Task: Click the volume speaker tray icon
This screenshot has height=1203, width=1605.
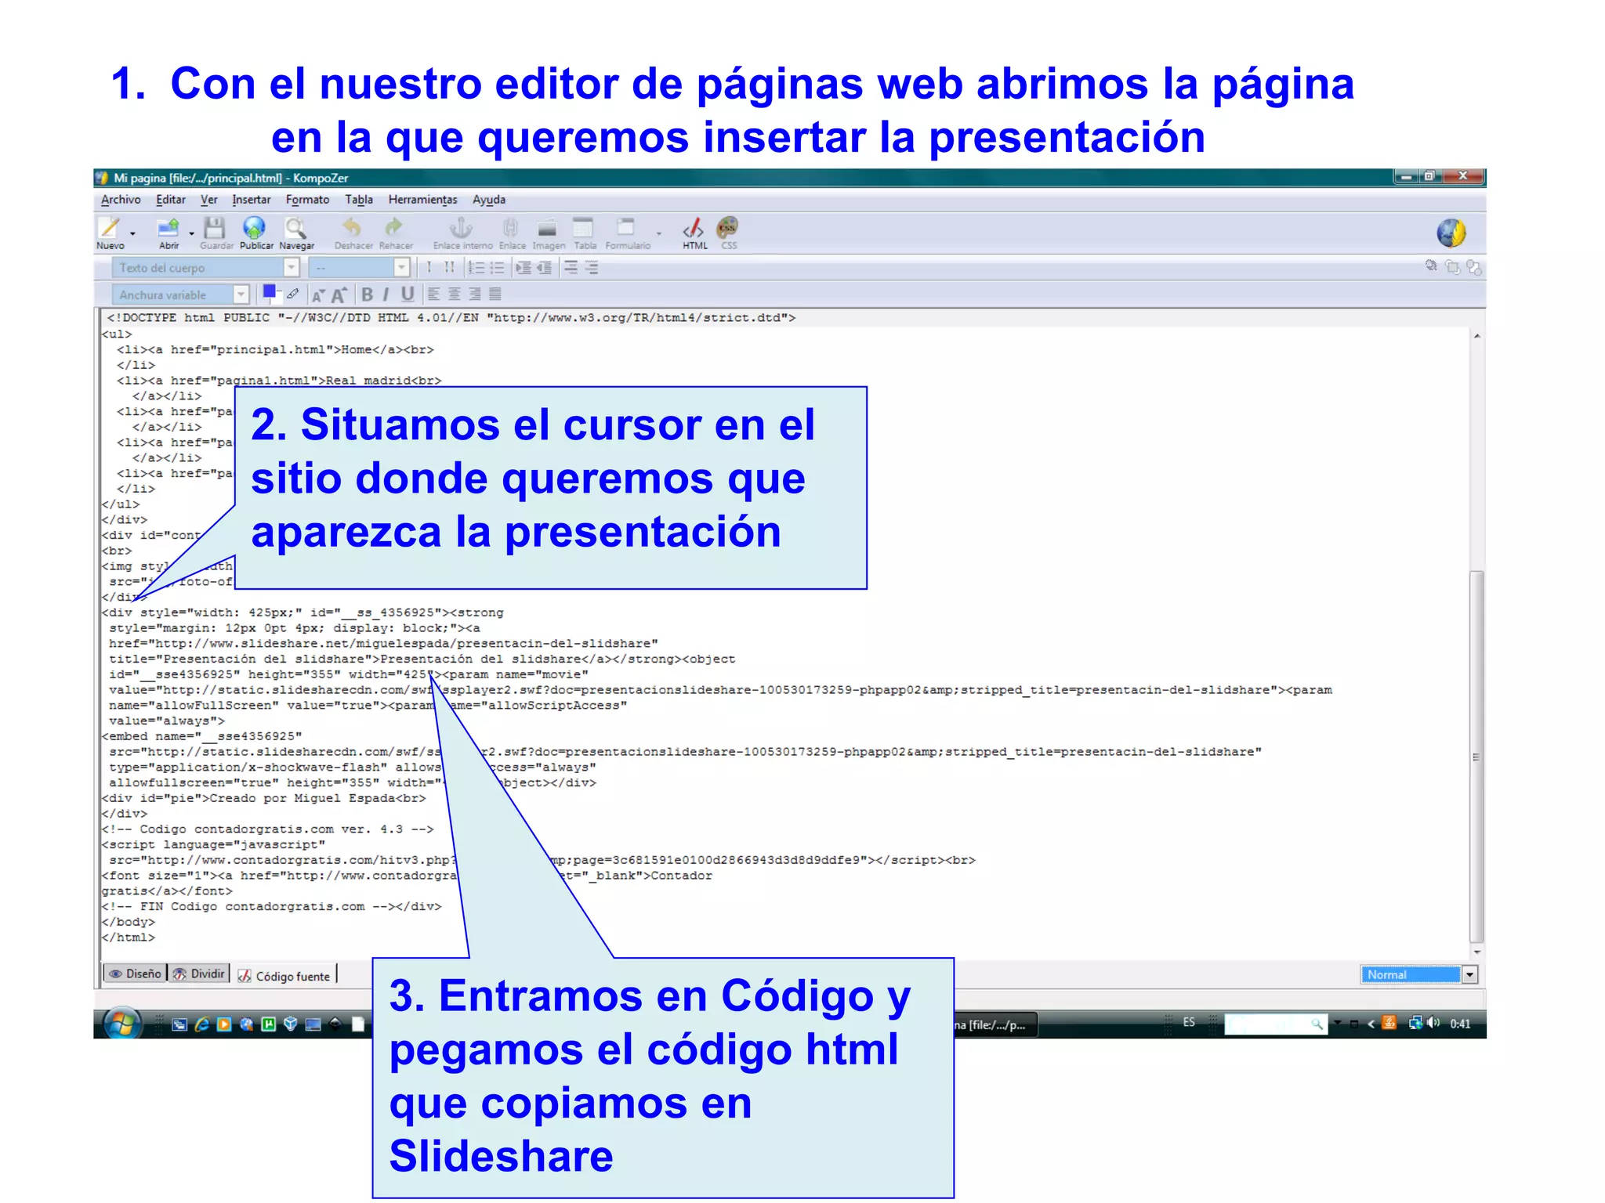Action: (x=1433, y=1023)
